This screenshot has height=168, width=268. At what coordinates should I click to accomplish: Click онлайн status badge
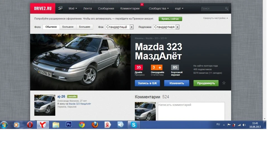click(x=72, y=97)
